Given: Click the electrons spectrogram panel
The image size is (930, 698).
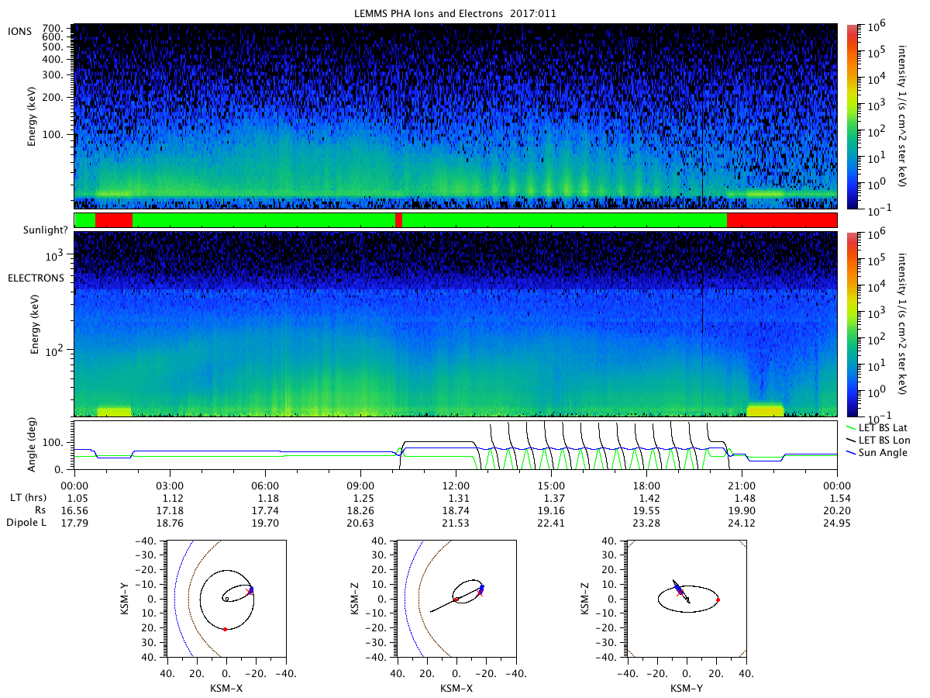Looking at the screenshot, I should [456, 323].
